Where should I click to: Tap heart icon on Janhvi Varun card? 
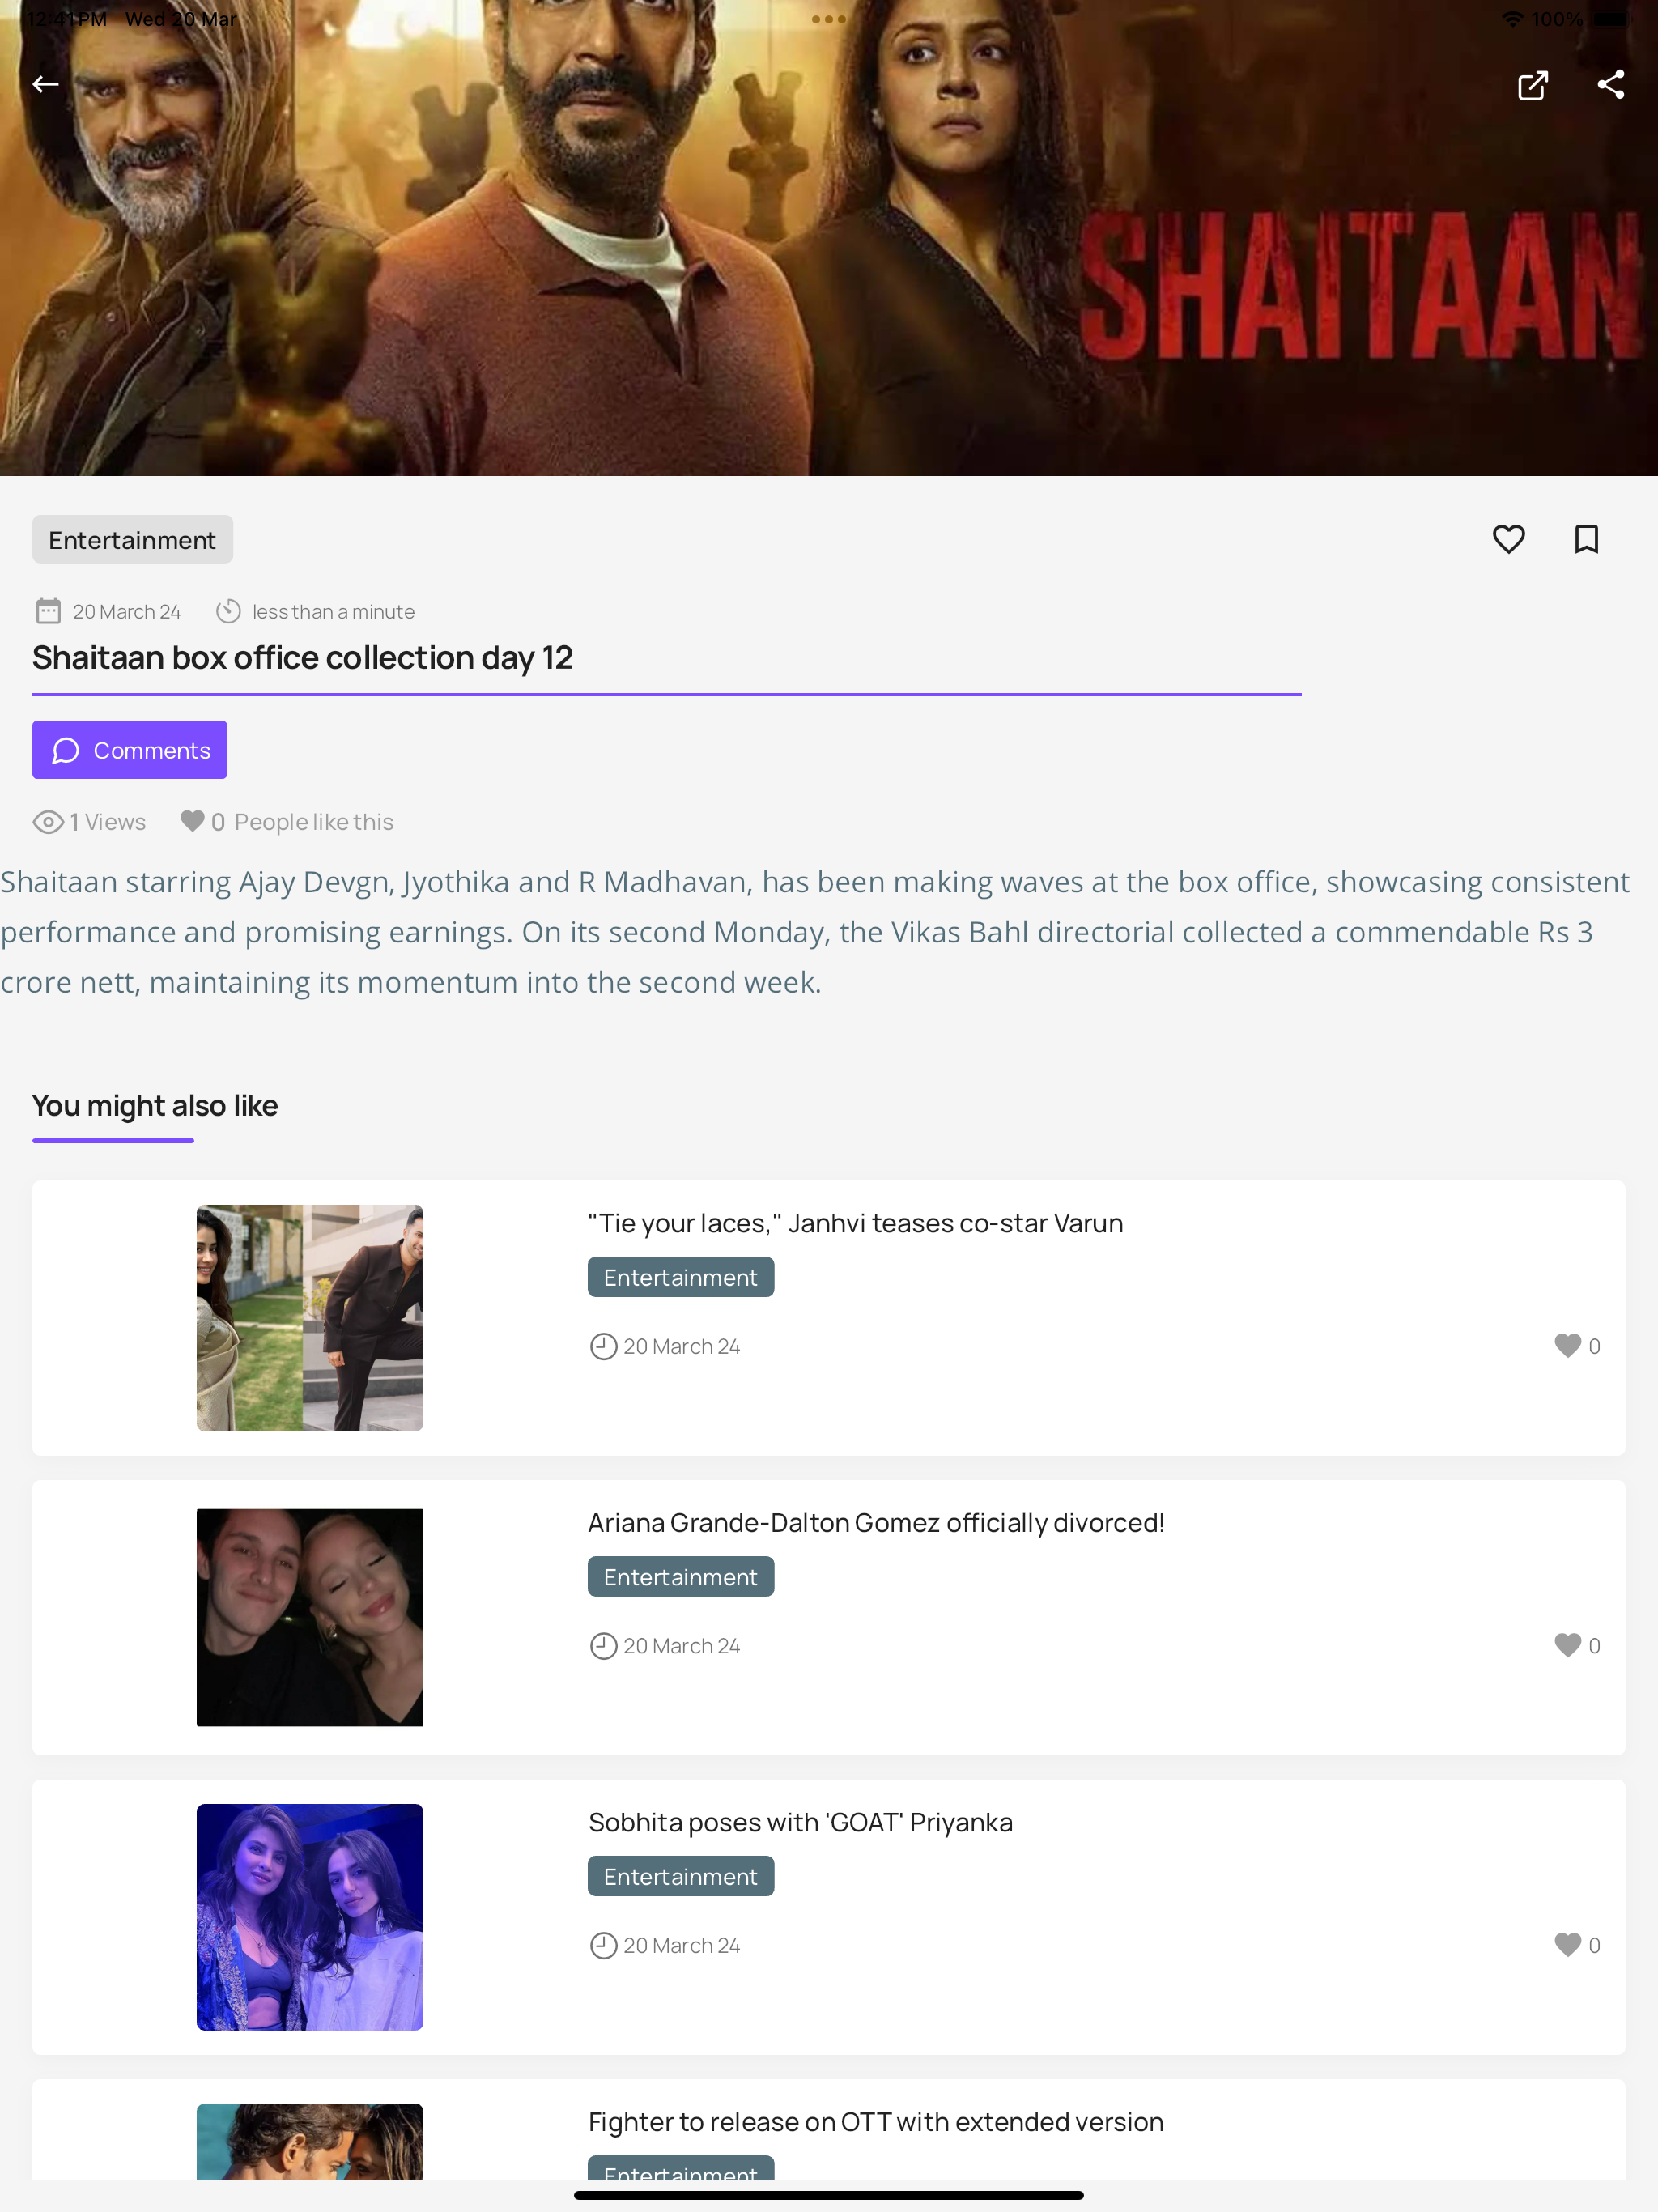(1567, 1346)
